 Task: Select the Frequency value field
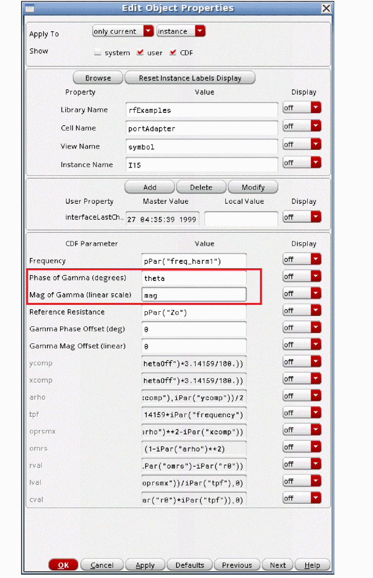click(x=194, y=261)
